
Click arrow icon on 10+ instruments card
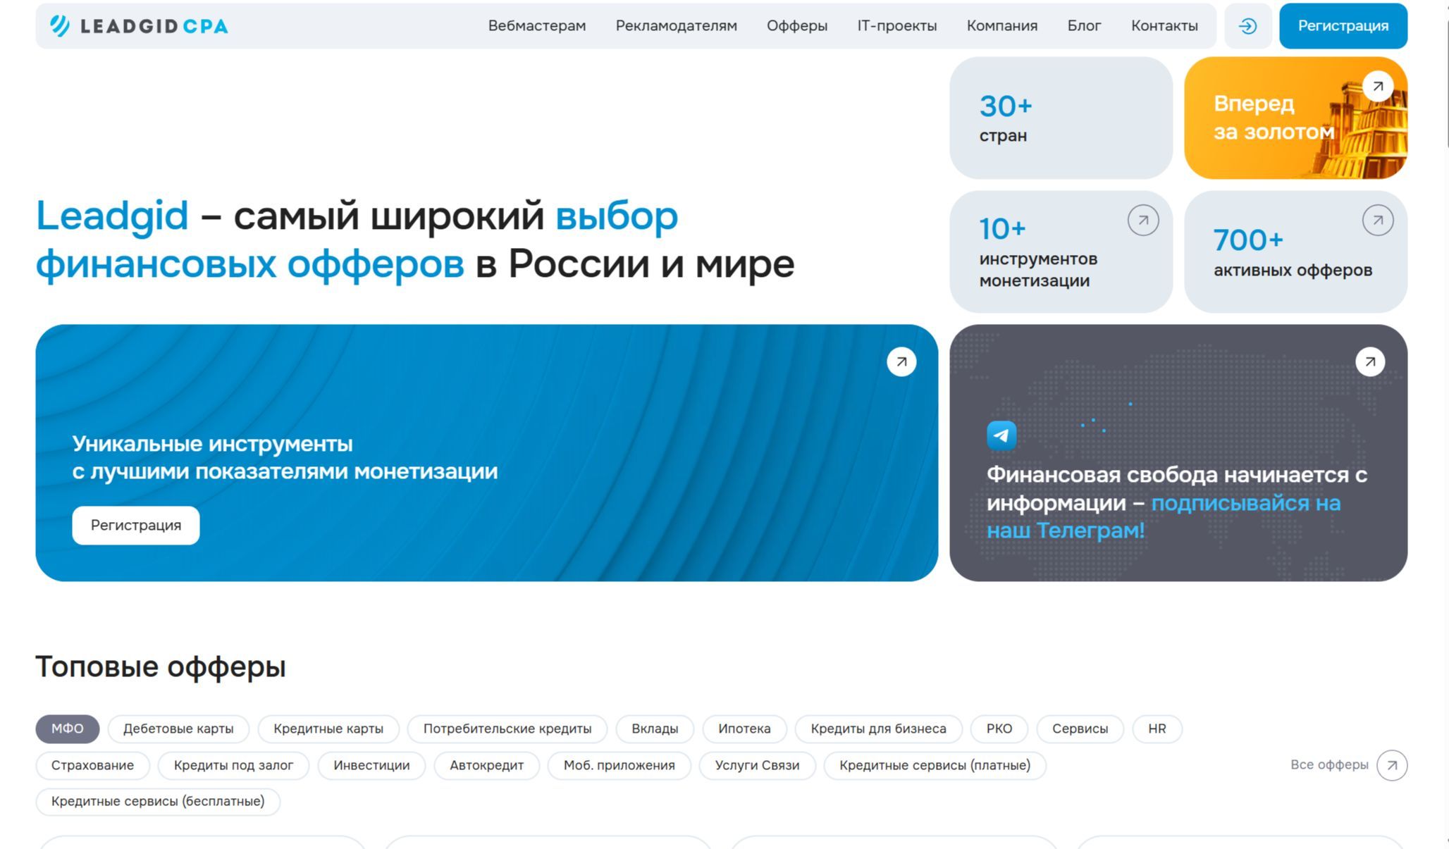pyautogui.click(x=1142, y=221)
